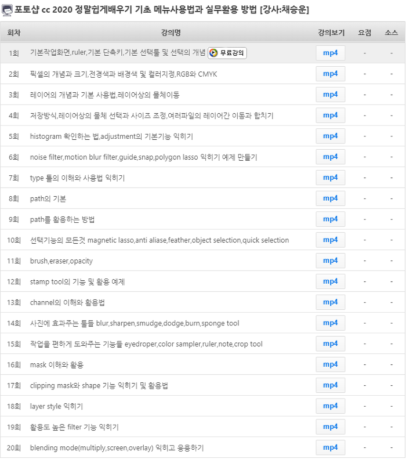
Task: Select title '활용도 높은 filter 기능 익히기'
Action: 74,428
